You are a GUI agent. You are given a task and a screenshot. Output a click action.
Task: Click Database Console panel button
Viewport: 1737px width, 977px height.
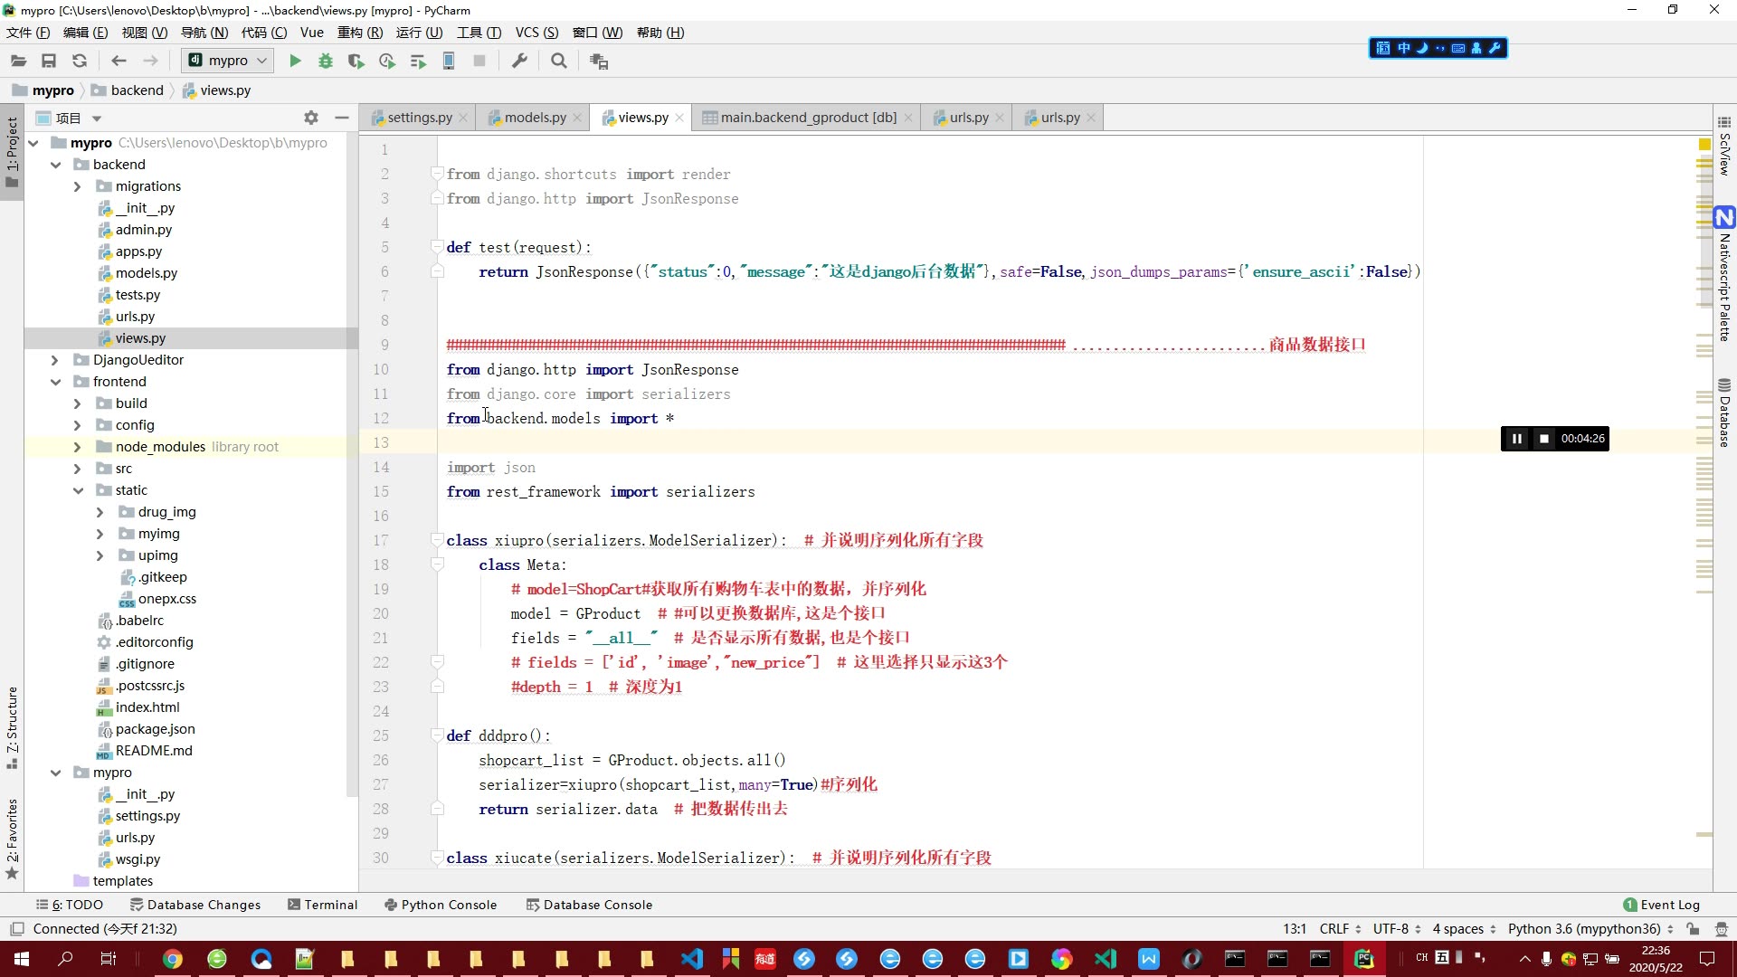point(594,905)
